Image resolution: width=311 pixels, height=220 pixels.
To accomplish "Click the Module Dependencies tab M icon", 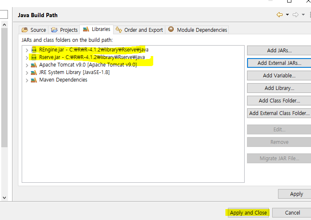I will (x=171, y=29).
